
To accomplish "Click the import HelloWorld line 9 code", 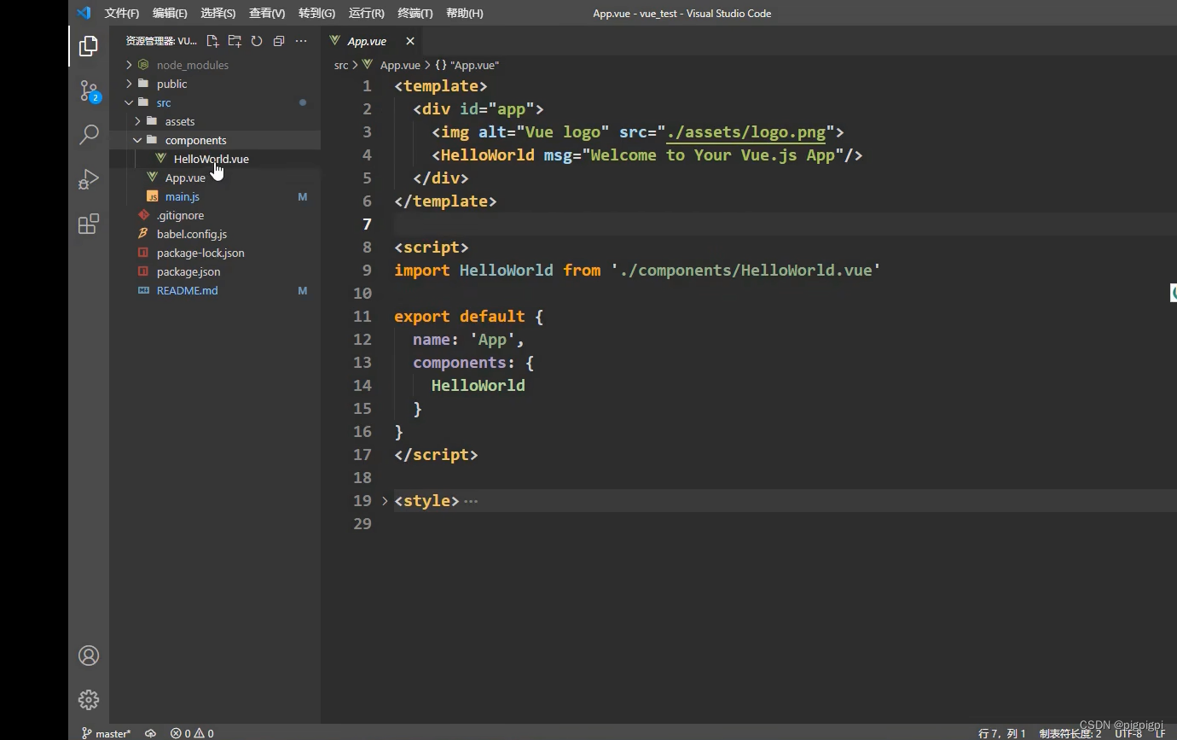I will [x=637, y=271].
